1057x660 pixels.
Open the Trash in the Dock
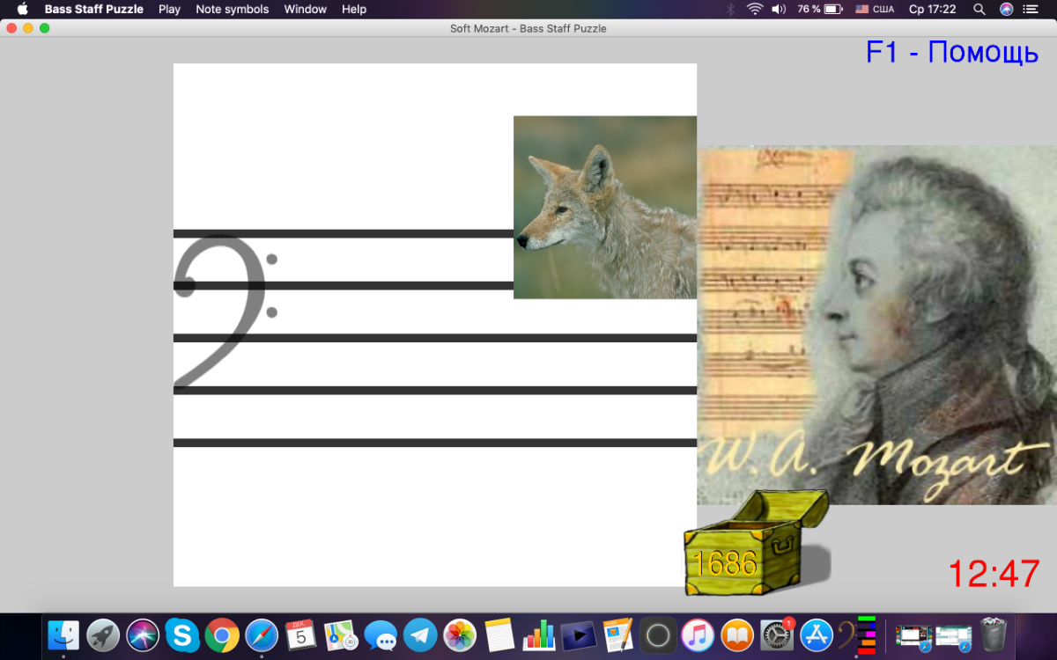tap(994, 634)
